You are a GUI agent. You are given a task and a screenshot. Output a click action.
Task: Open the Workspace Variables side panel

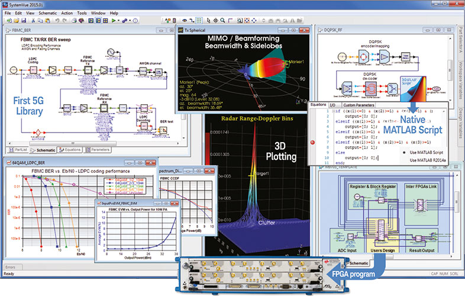coord(460,80)
